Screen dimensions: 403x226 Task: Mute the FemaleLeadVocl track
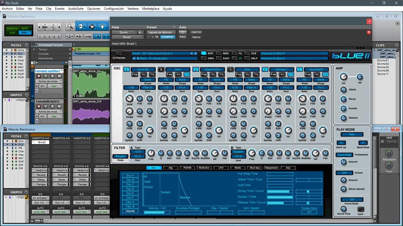tap(59, 76)
